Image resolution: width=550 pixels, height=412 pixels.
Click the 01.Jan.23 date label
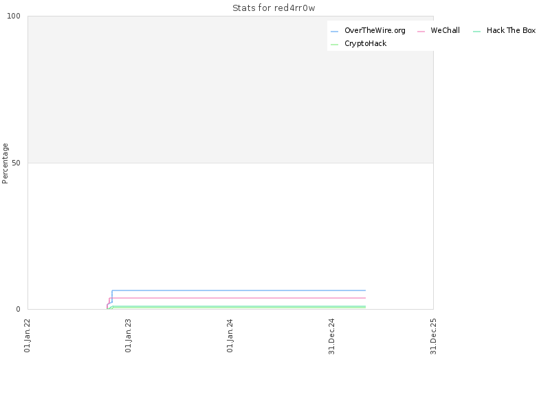[x=128, y=336]
